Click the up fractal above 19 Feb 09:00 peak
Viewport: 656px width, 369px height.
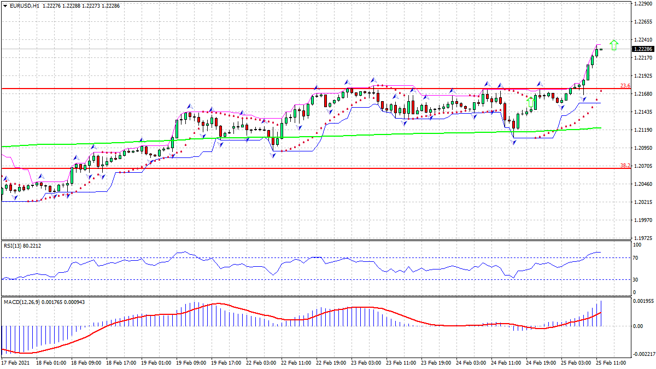point(189,106)
